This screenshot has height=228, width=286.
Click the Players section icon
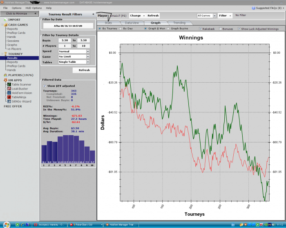pyautogui.click(x=5, y=75)
